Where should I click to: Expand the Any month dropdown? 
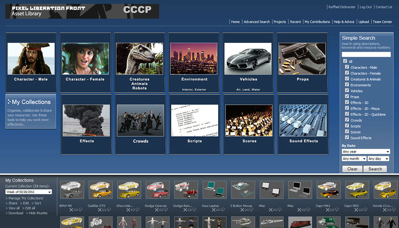pyautogui.click(x=354, y=159)
